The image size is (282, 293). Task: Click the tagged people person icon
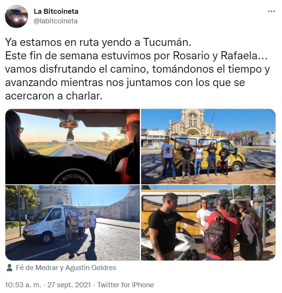click(x=9, y=268)
